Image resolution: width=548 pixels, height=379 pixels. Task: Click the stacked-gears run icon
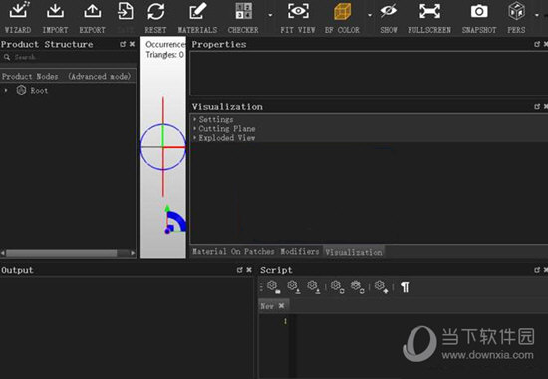pyautogui.click(x=357, y=286)
